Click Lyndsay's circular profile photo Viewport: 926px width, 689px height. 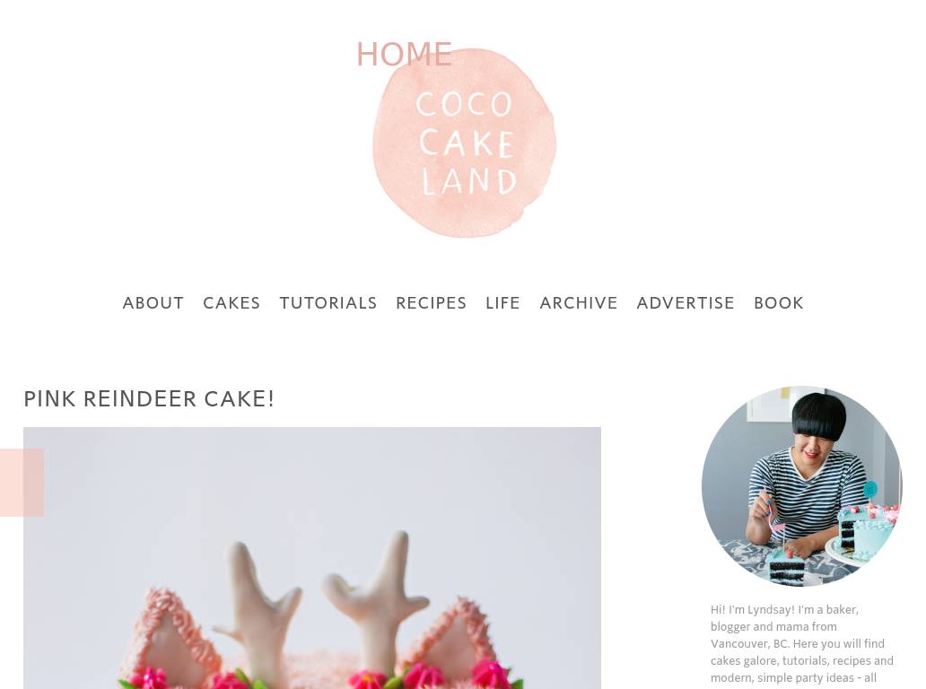point(802,486)
